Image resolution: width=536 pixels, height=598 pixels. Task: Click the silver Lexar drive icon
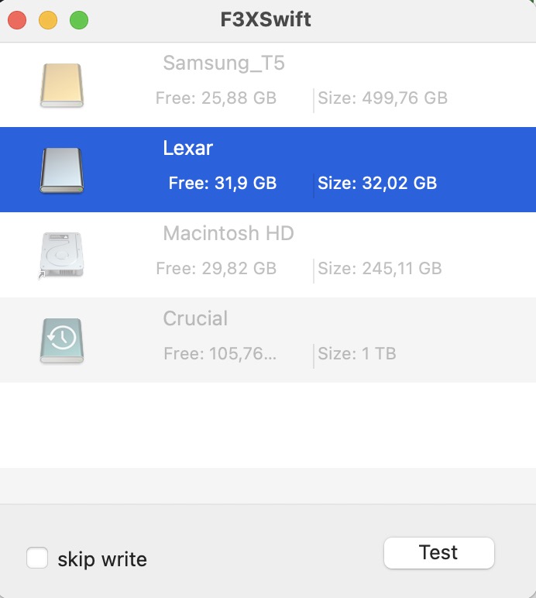(62, 170)
